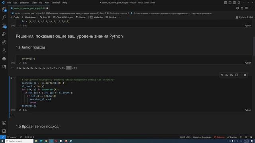Open Customize Layout button in title bar

tap(239, 3)
